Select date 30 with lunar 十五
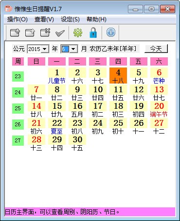 tap(77, 143)
